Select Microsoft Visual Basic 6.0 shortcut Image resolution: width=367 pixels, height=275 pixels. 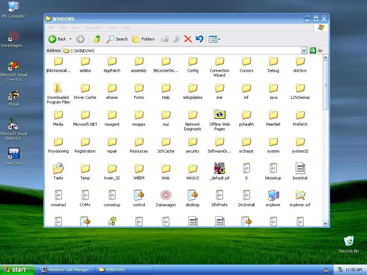pos(14,130)
